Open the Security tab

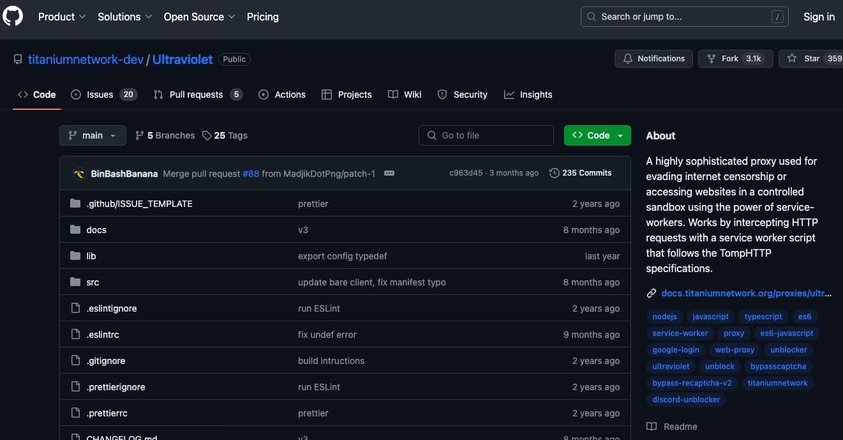pos(463,95)
